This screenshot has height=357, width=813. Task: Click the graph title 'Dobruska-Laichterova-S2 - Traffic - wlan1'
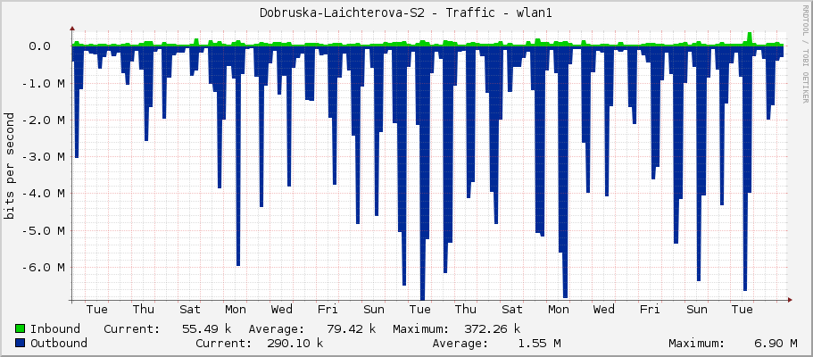pyautogui.click(x=406, y=13)
